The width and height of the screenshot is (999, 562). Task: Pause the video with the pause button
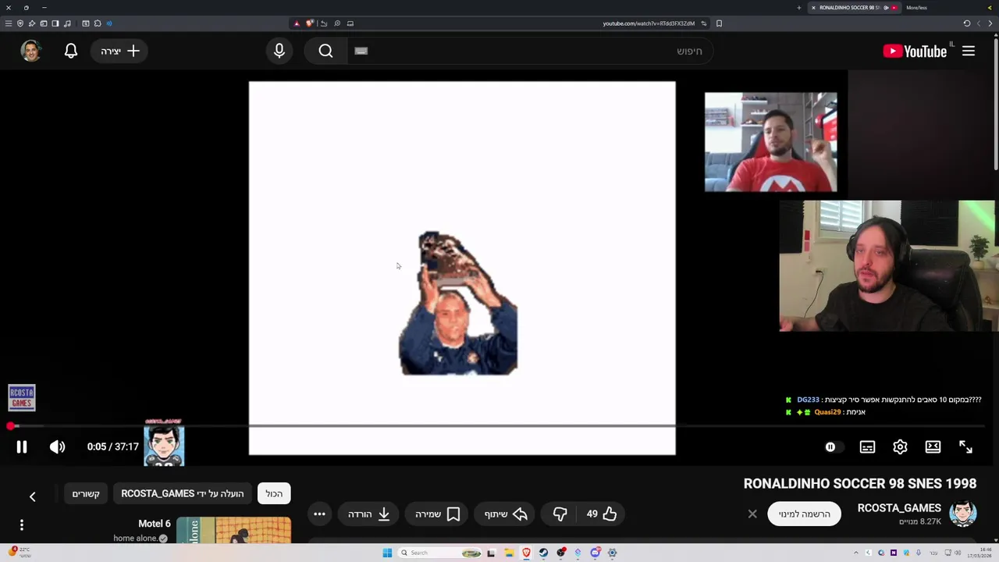[22, 446]
